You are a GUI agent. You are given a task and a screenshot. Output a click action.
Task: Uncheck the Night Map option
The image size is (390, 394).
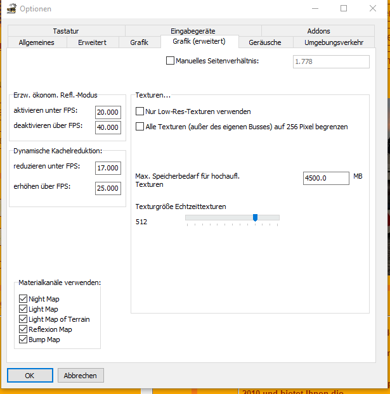click(x=23, y=298)
